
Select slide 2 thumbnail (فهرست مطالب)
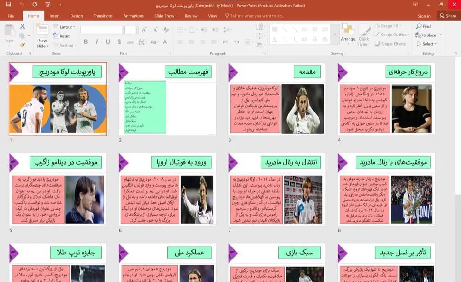click(x=168, y=99)
